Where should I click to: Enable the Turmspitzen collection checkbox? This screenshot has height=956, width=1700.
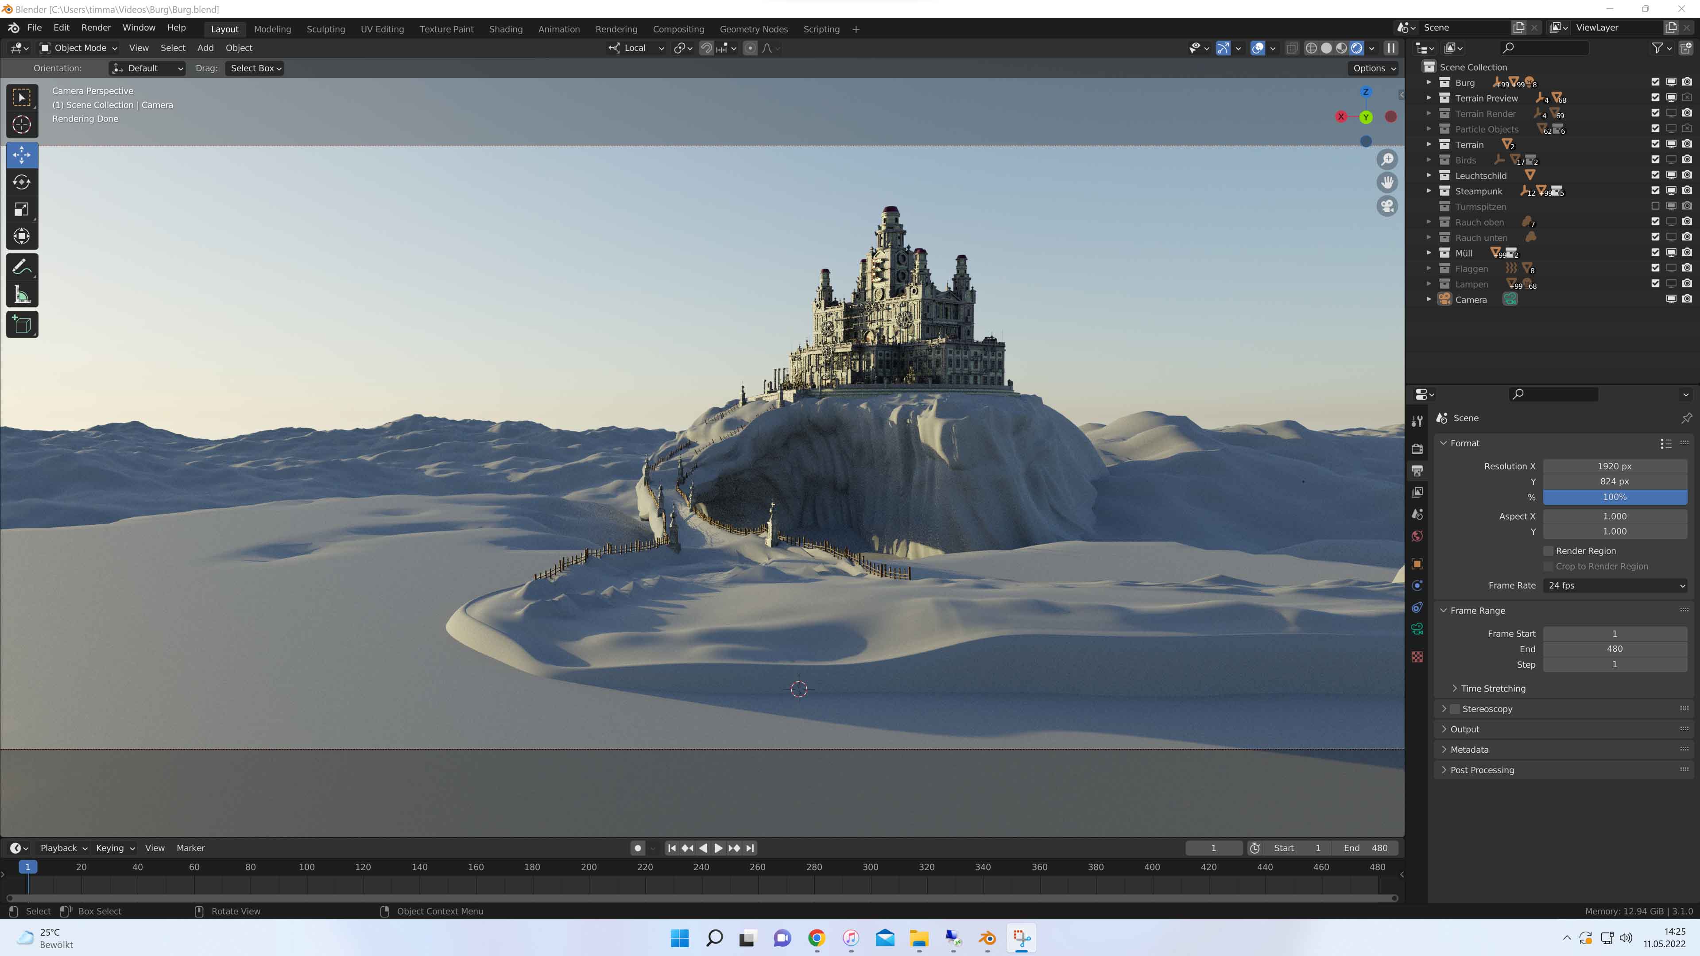[x=1655, y=206]
